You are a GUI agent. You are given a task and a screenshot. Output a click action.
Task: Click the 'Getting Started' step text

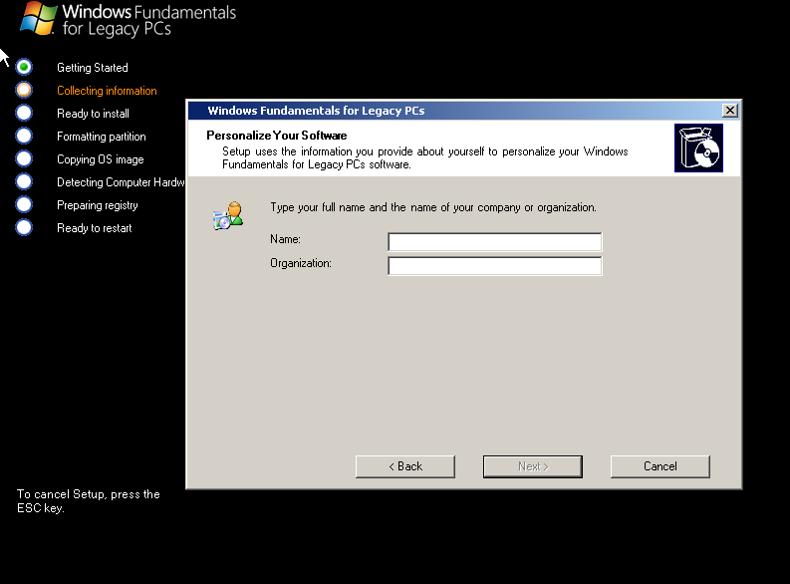93,68
